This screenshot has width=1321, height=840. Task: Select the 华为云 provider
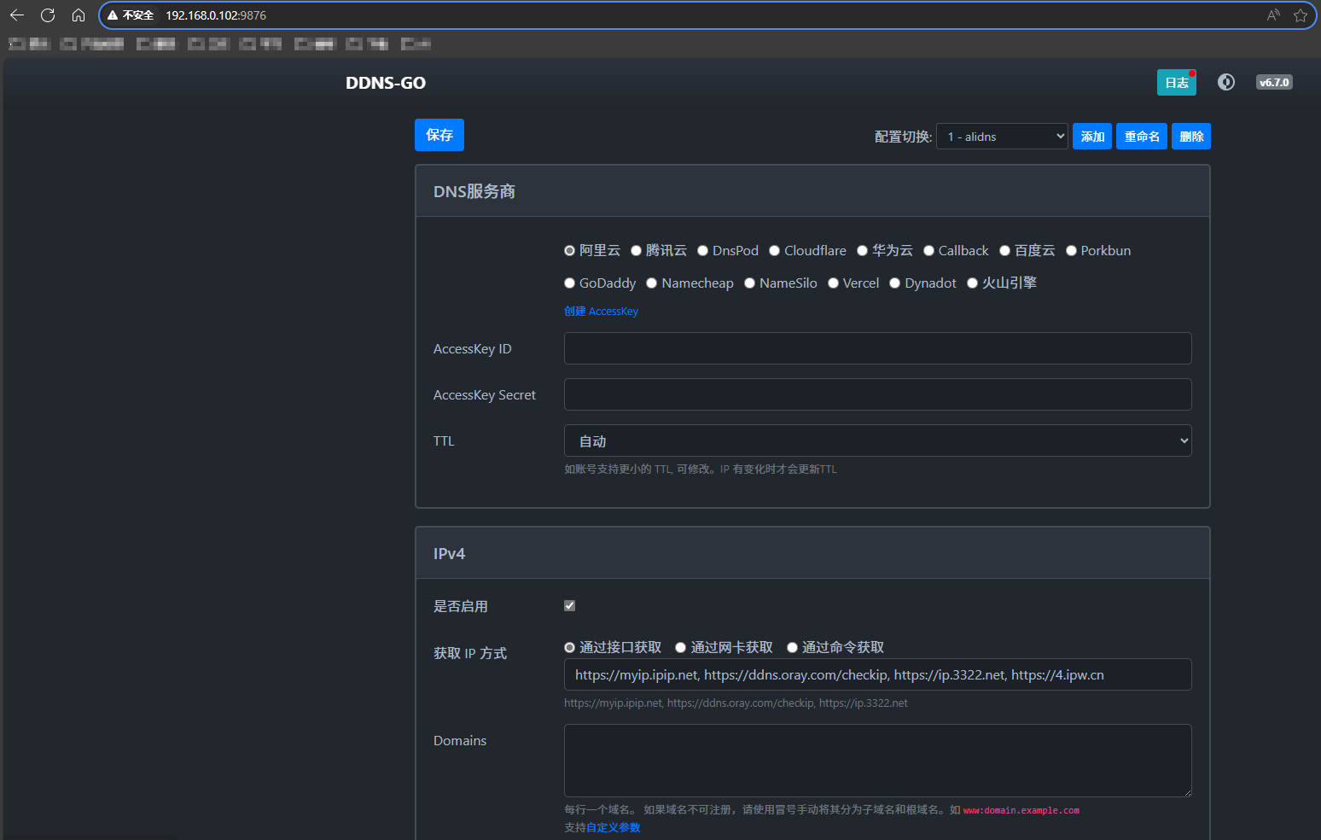point(862,250)
